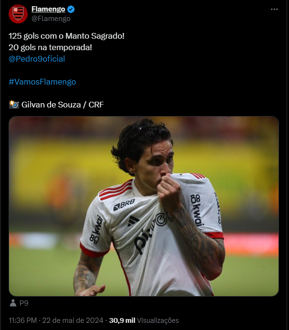The height and width of the screenshot is (330, 289).
Task: Click the BRB logo on the shirt in the photo
Action: tap(124, 204)
